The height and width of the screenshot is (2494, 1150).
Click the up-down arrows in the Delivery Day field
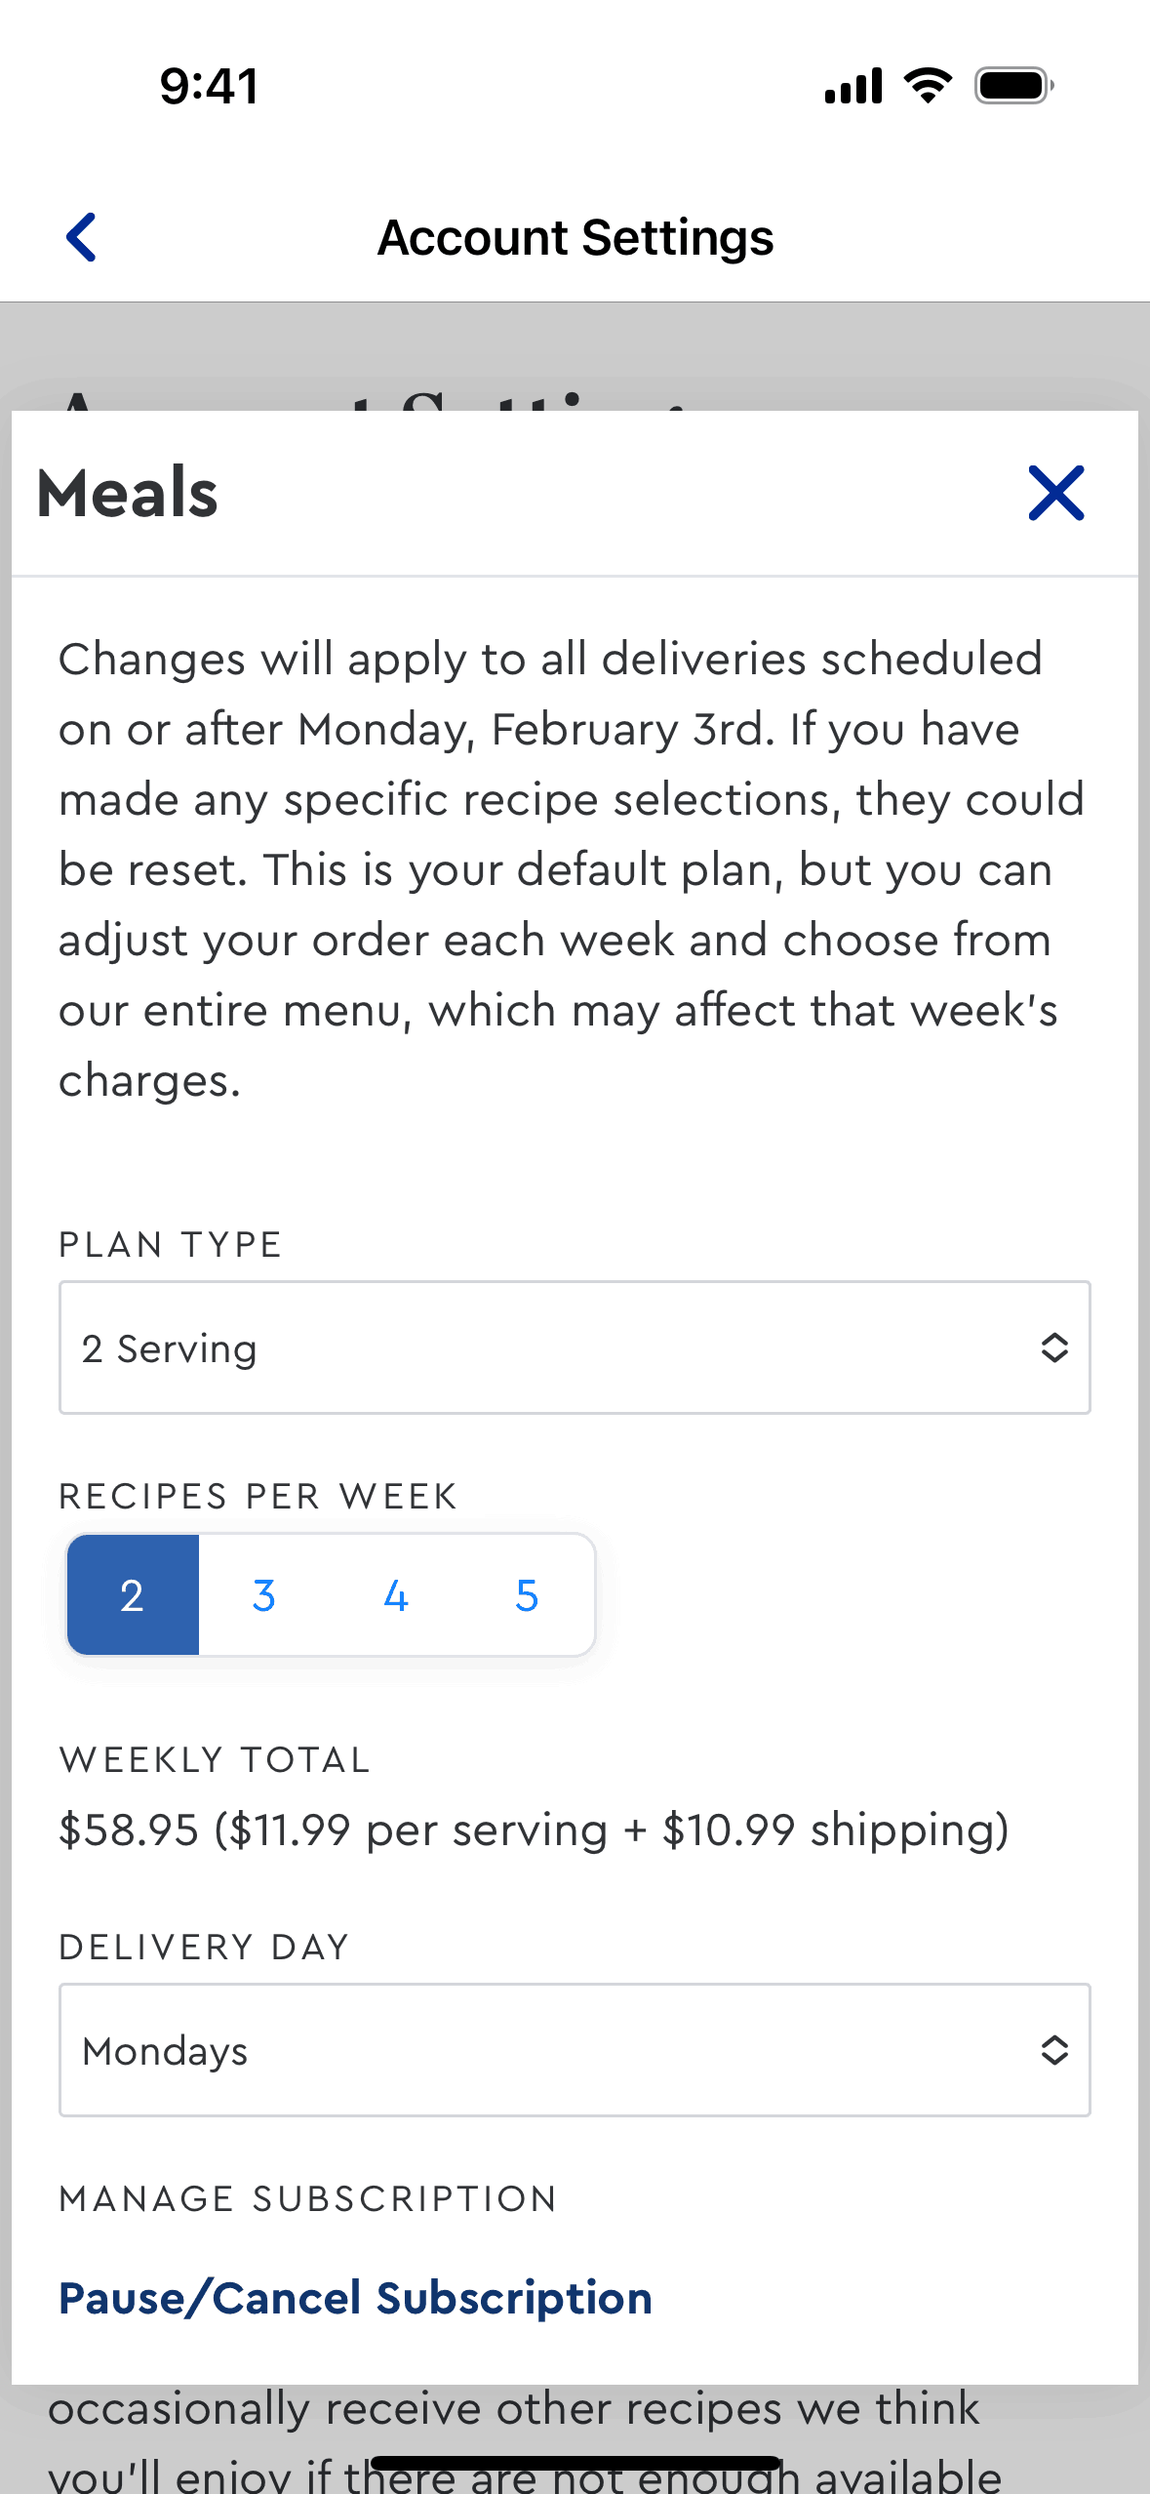tap(1054, 2050)
